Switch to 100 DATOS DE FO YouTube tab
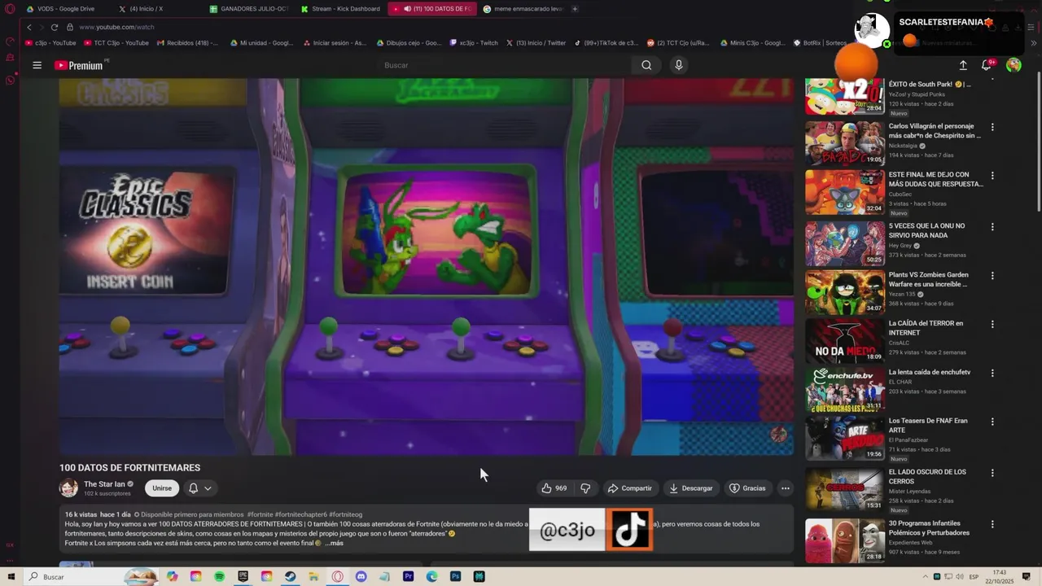1042x586 pixels. coord(432,9)
